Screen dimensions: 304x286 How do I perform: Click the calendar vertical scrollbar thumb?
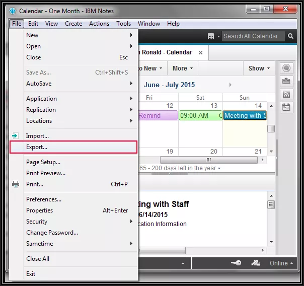271,128
